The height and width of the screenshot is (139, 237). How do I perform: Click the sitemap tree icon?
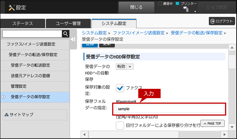pos(6,115)
